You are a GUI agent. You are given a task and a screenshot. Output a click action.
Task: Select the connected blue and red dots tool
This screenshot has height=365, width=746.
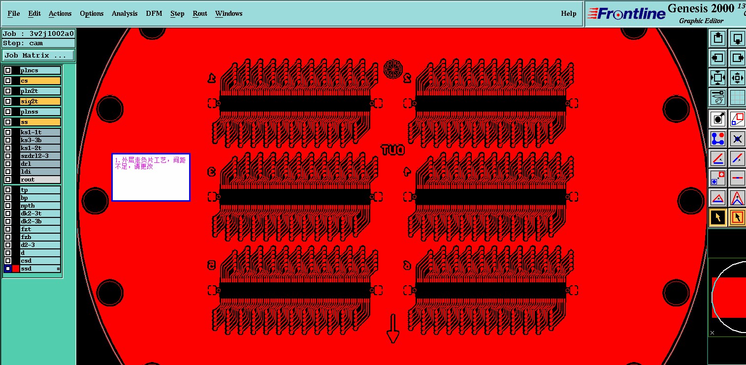(x=717, y=138)
